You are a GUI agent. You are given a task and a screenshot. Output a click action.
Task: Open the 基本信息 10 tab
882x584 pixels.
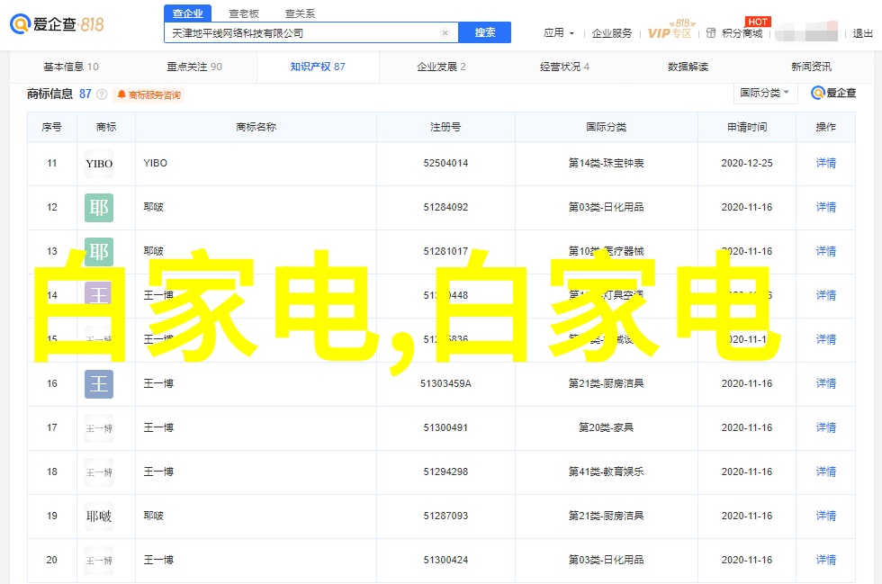[x=71, y=67]
